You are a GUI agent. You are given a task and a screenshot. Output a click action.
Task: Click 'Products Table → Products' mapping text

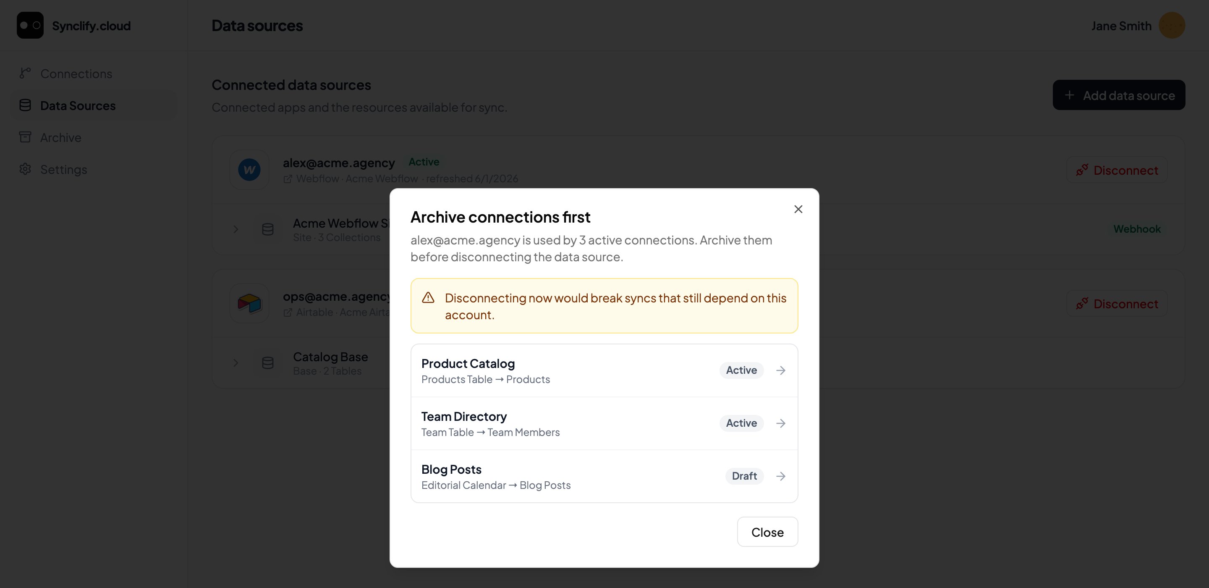(485, 379)
